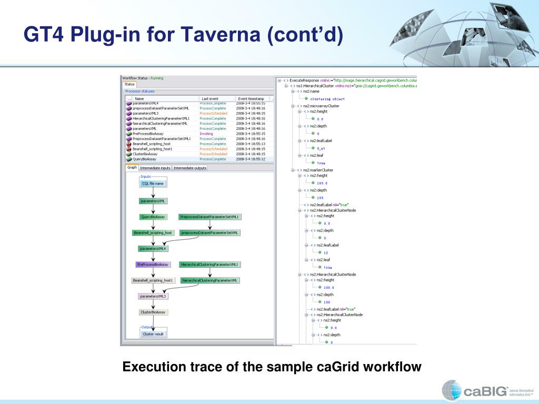Select the QueryBioAssay node in the graph
The height and width of the screenshot is (404, 539).
point(153,217)
